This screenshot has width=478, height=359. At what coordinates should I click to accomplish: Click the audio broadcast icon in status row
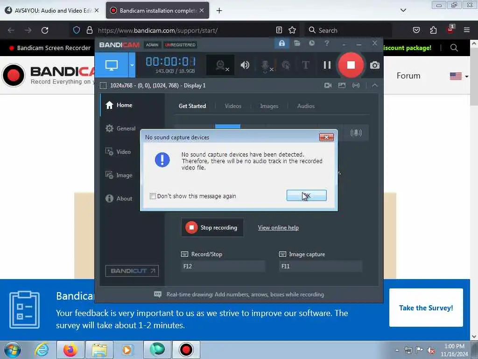(x=356, y=86)
